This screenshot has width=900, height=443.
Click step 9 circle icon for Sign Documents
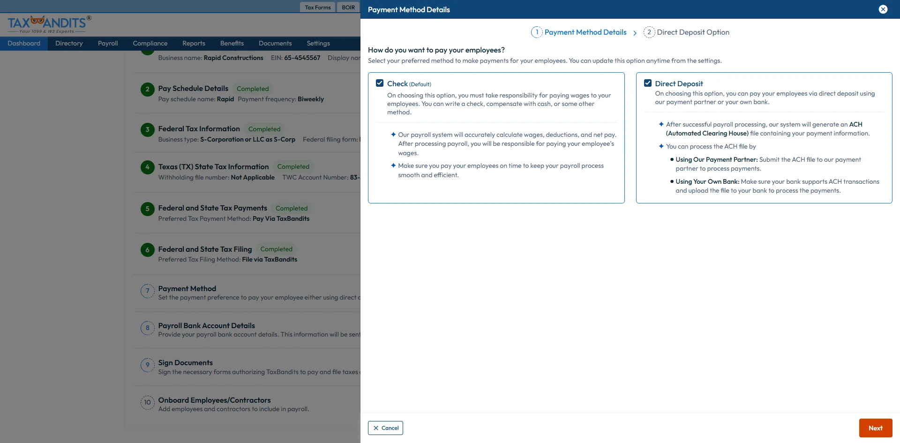148,365
